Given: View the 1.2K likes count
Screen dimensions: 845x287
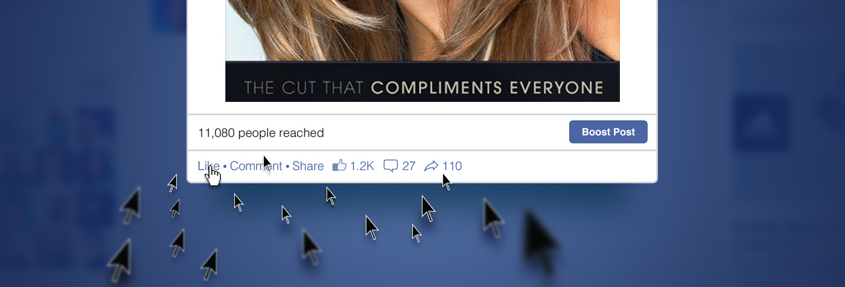Looking at the screenshot, I should pos(362,166).
